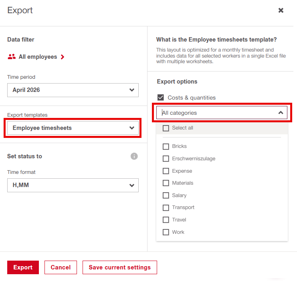Image resolution: width=297 pixels, height=281 pixels.
Task: Click the red employees group icon
Action: (x=12, y=57)
